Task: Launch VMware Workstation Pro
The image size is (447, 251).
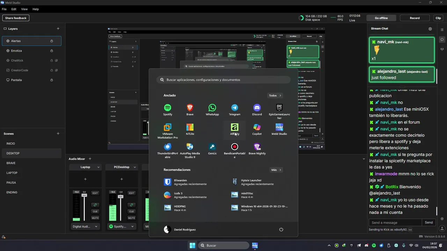Action: coord(168,131)
